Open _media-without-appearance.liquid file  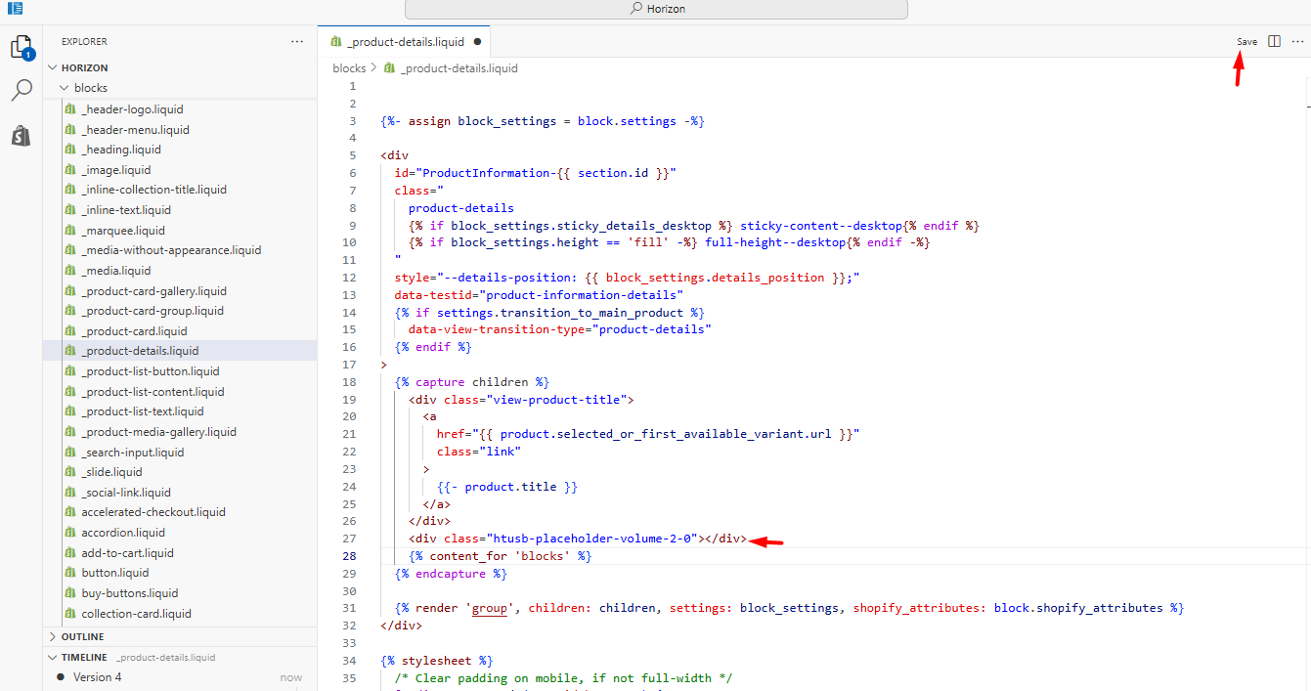point(171,250)
